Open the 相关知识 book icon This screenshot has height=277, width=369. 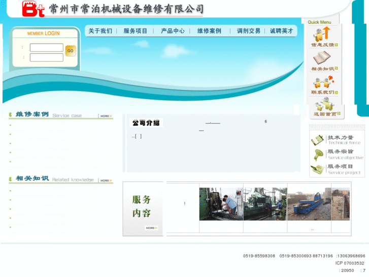(322, 58)
